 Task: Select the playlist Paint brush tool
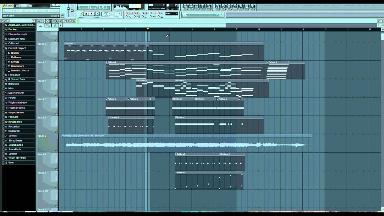[x=50, y=21]
